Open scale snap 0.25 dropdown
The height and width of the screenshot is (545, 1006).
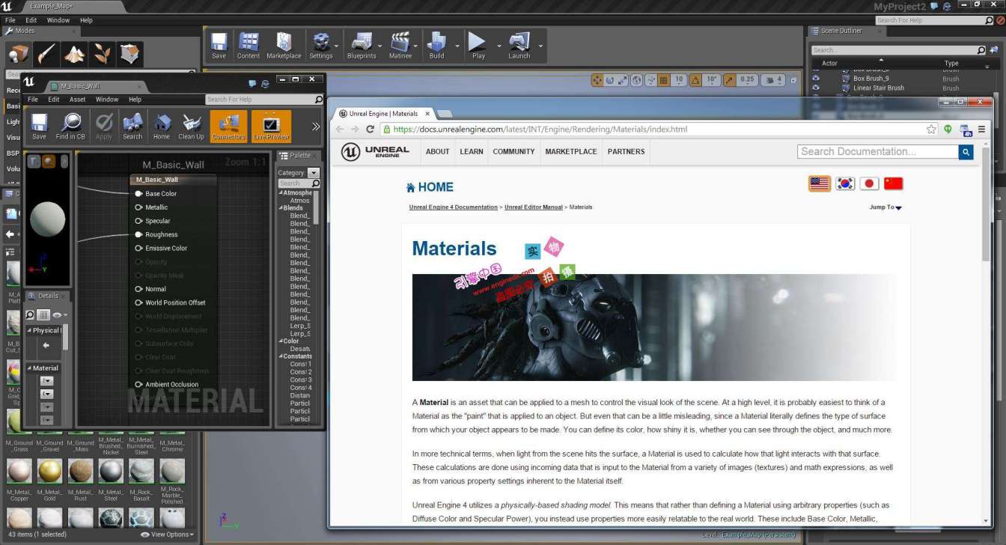click(747, 80)
